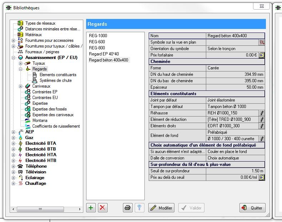Edit the Elément de réduction with the pencil icon
This screenshot has height=222, width=282.
[x=262, y=119]
